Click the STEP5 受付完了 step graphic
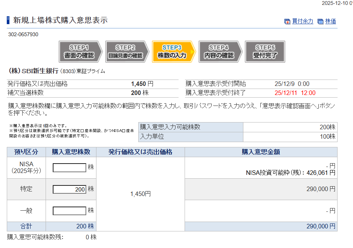The image size is (353, 248). pyautogui.click(x=265, y=52)
